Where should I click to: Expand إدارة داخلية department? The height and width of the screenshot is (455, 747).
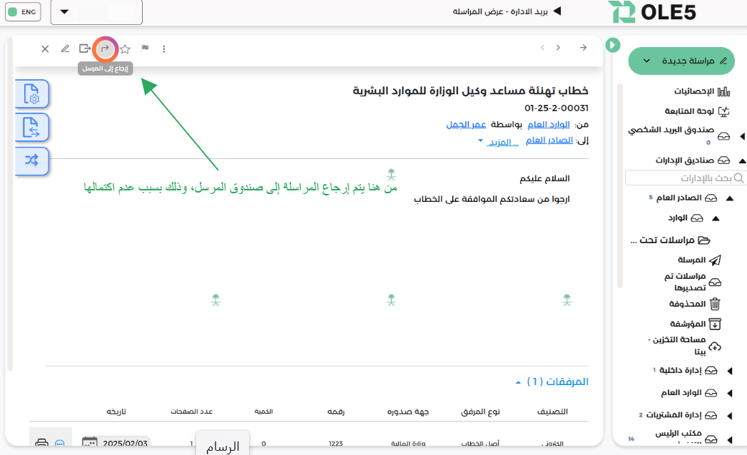(729, 371)
